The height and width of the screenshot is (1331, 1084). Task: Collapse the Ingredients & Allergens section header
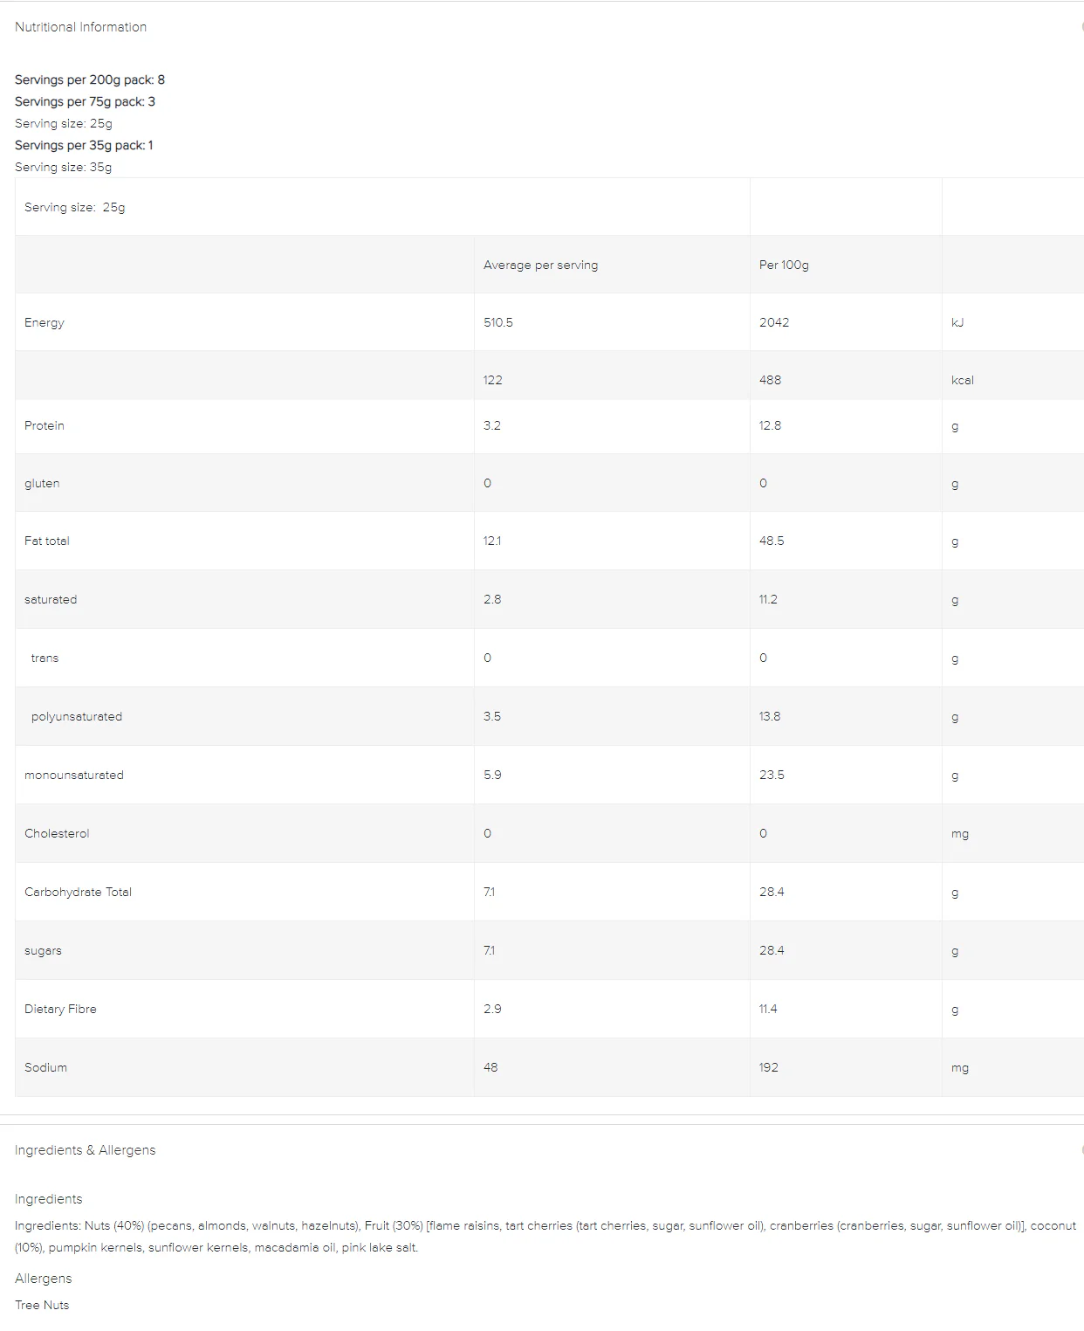[x=85, y=1150]
